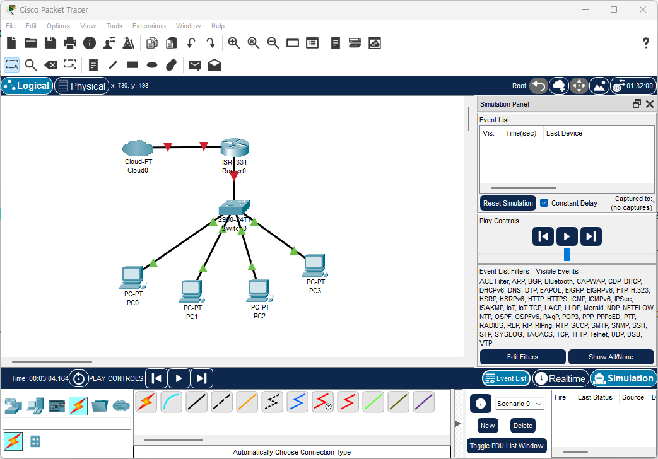Expand the PDU list panel arrow
Image resolution: width=658 pixels, height=459 pixels.
(458, 424)
